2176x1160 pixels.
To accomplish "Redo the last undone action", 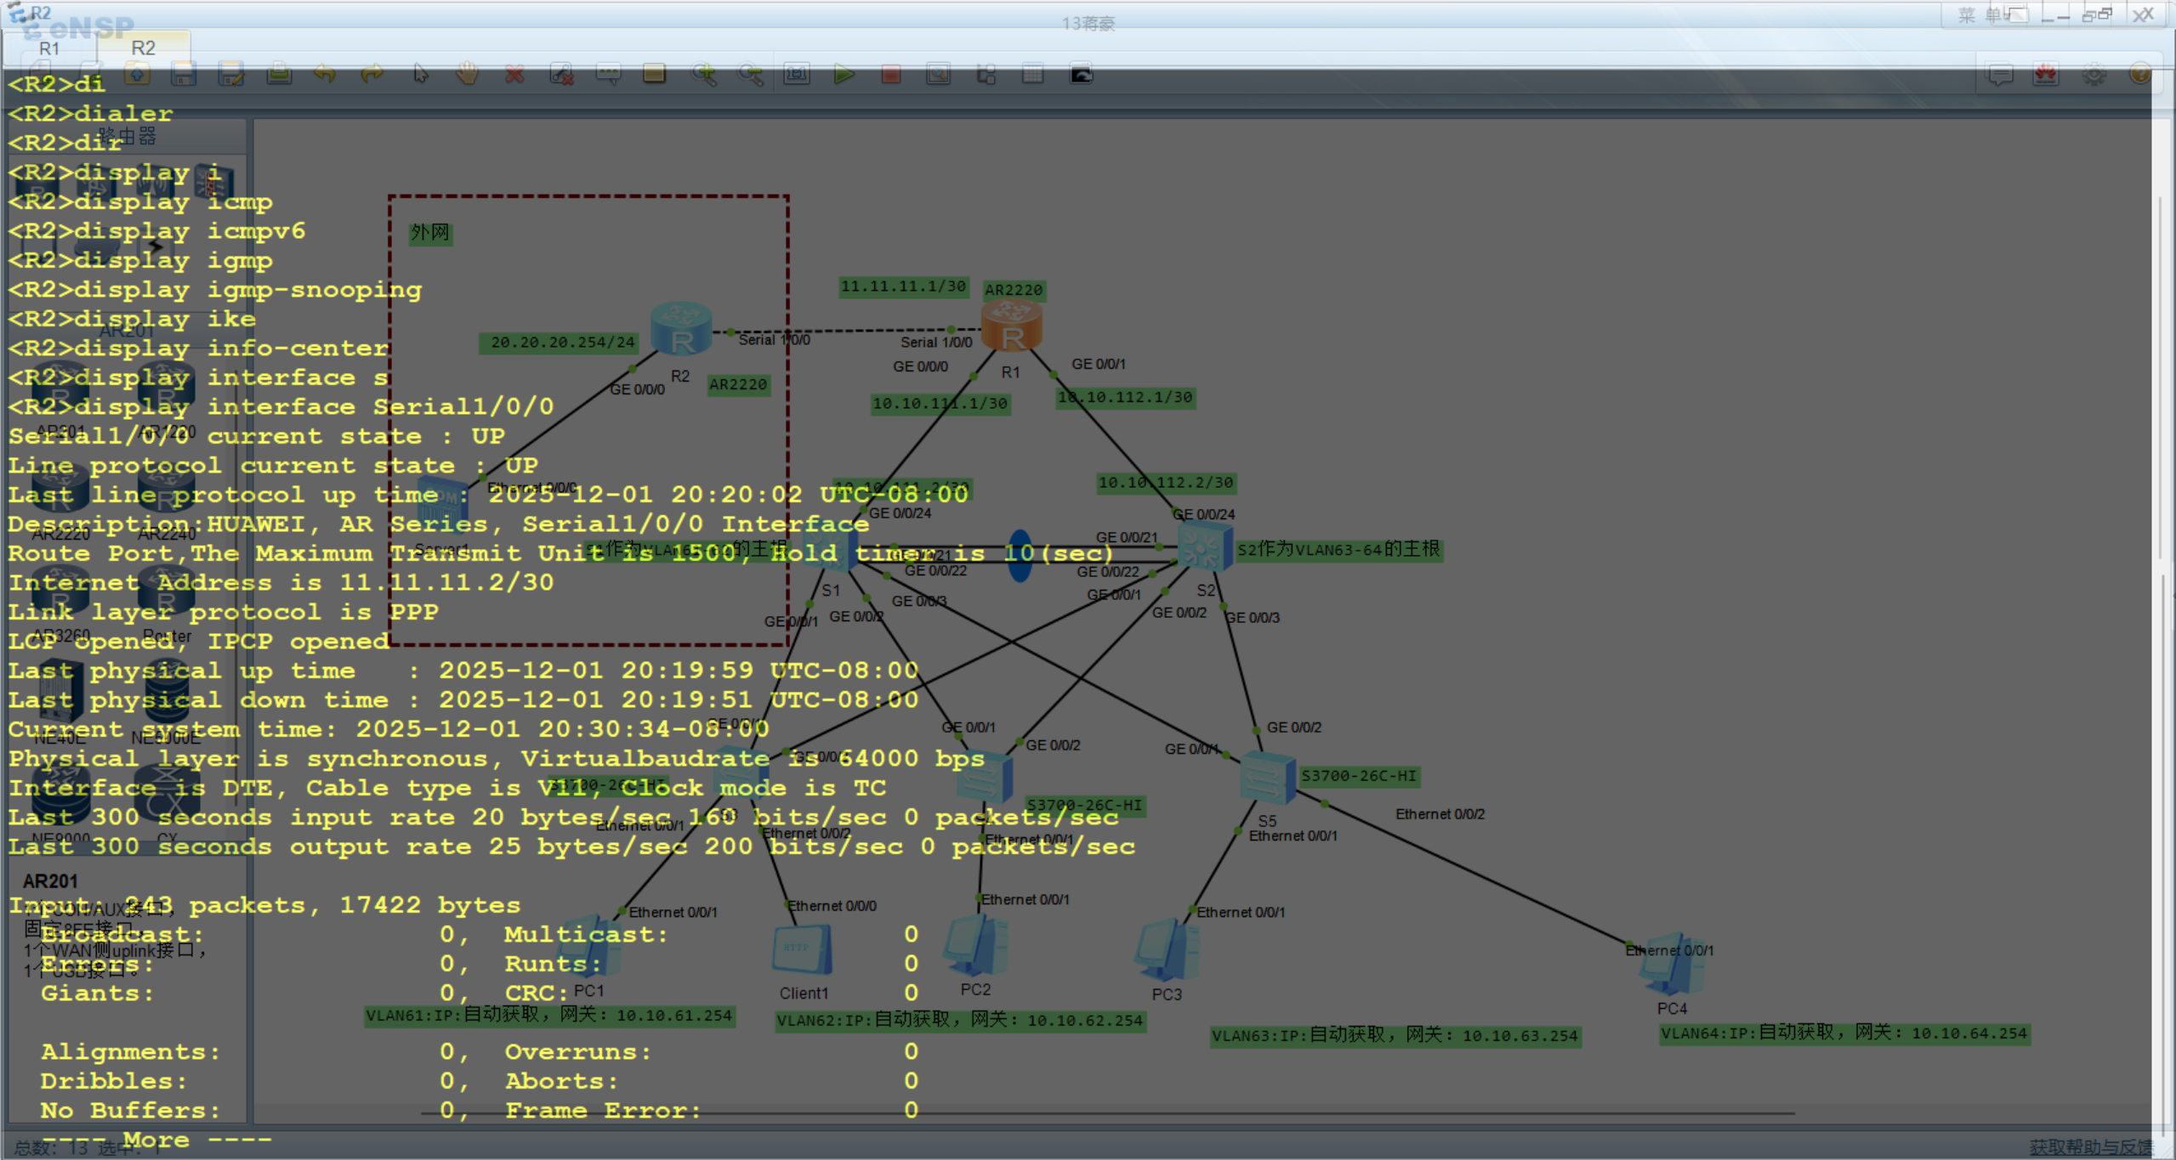I will (x=372, y=75).
